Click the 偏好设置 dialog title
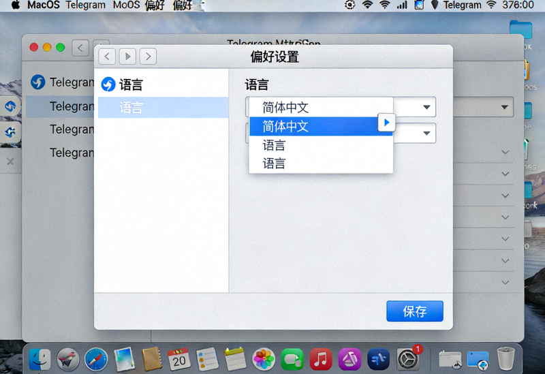This screenshot has height=374, width=545. click(x=275, y=57)
